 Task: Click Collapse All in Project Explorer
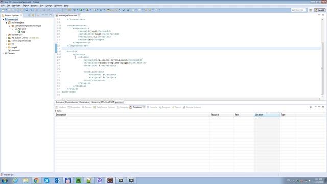29,15
